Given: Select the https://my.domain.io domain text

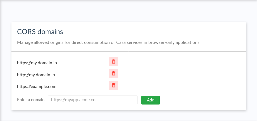Looking at the screenshot, I should (x=37, y=63).
